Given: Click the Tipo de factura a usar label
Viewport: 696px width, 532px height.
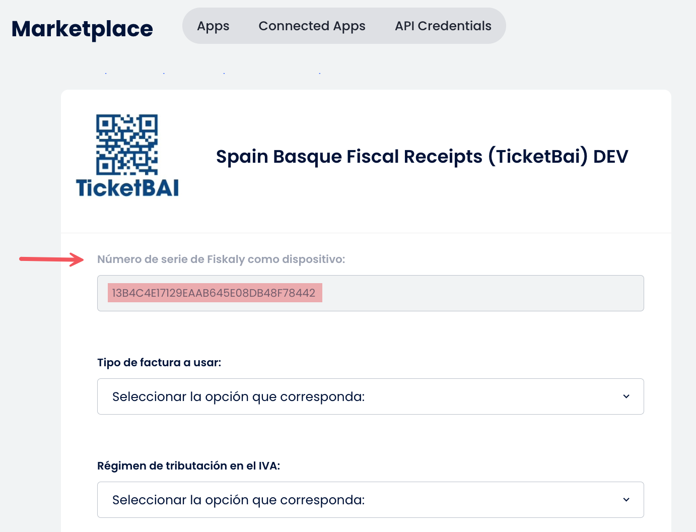Looking at the screenshot, I should click(159, 363).
